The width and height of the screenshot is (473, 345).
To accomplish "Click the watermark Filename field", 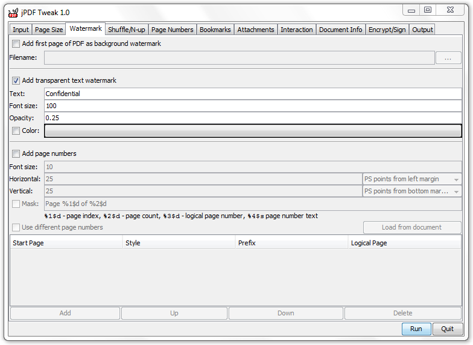I will pyautogui.click(x=240, y=58).
